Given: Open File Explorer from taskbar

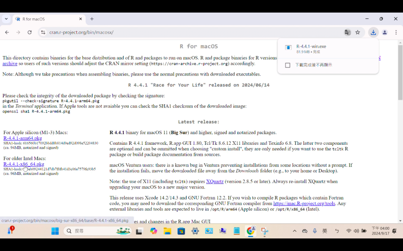Looking at the screenshot, I should (x=167, y=231).
